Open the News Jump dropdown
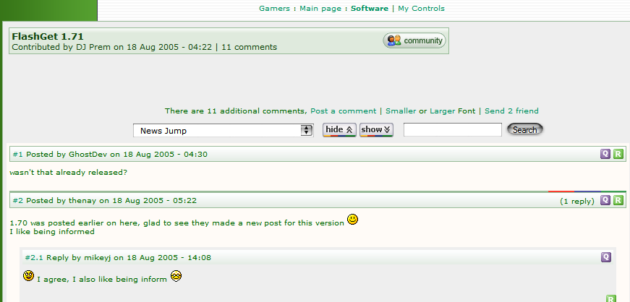Image resolution: width=630 pixels, height=302 pixels. pyautogui.click(x=224, y=131)
